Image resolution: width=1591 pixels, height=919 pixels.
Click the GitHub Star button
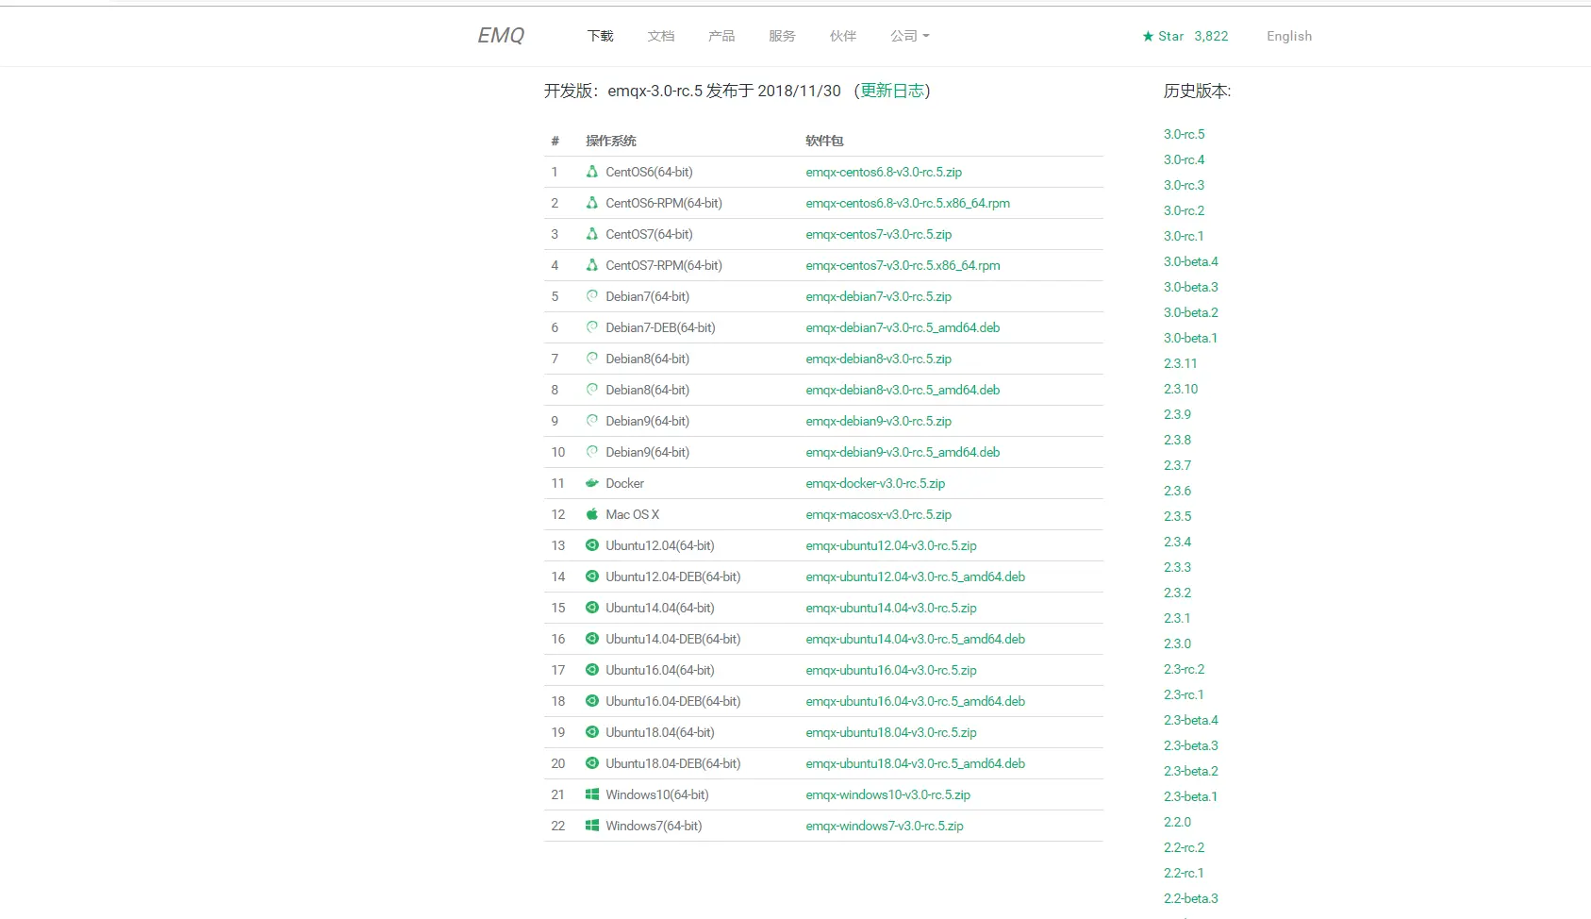(1185, 36)
